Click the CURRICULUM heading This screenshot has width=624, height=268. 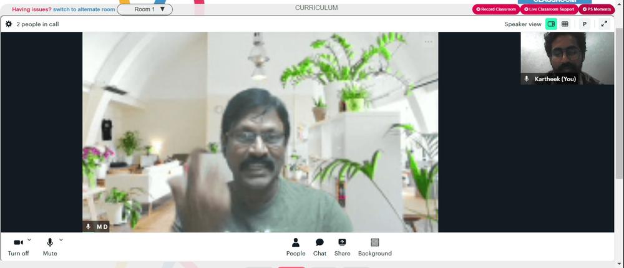coord(316,7)
